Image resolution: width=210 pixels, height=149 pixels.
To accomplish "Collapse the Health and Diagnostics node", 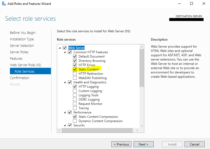I will 65,82.
